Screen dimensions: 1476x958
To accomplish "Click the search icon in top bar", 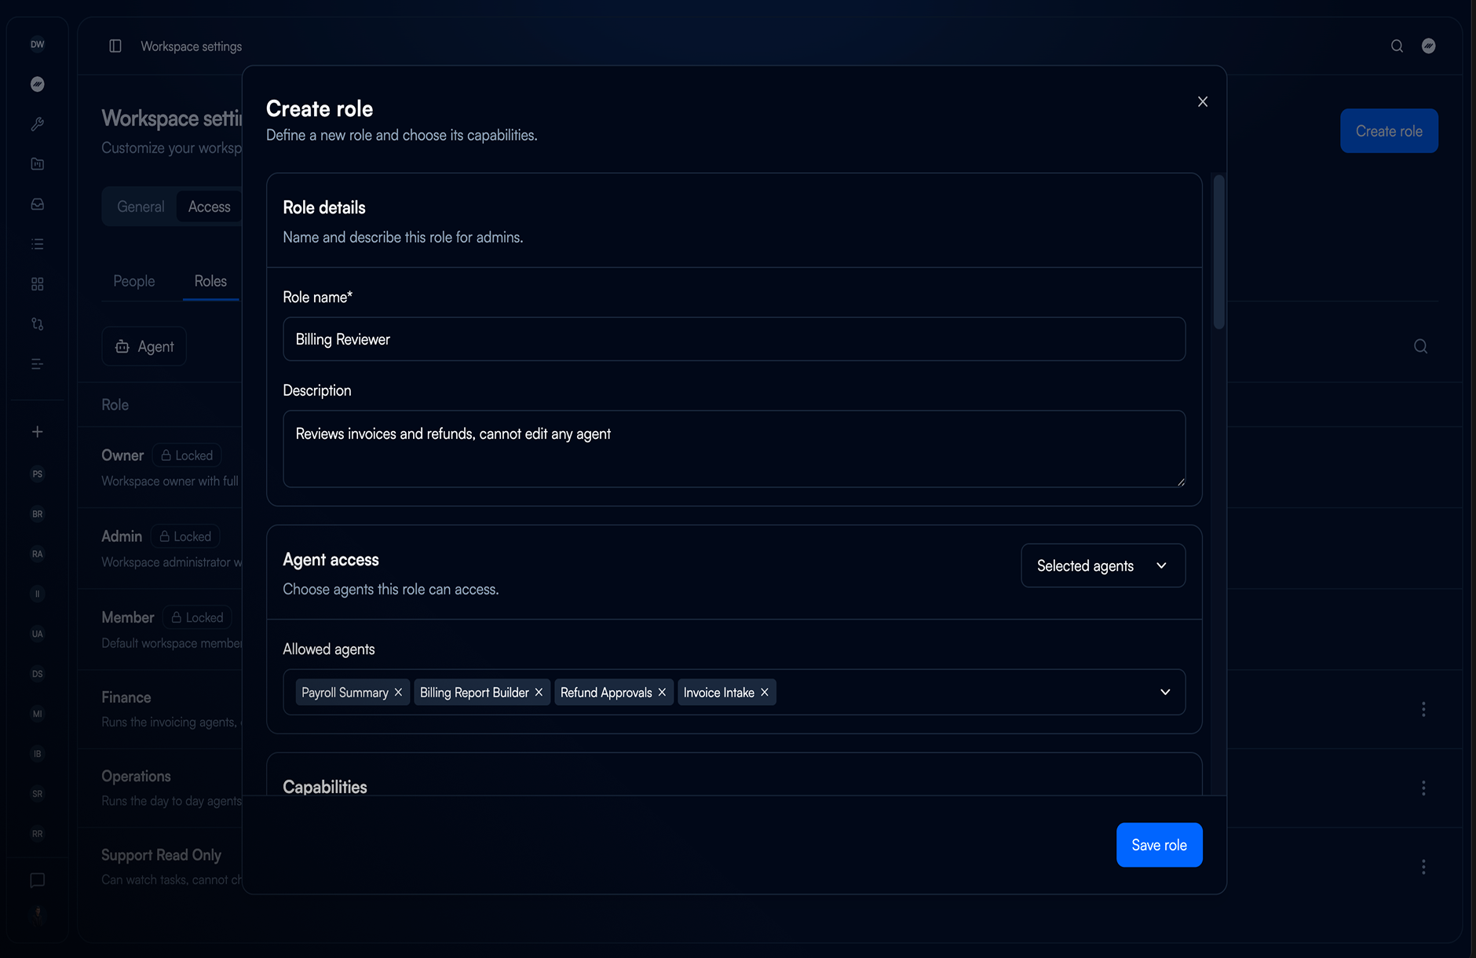I will coord(1397,46).
